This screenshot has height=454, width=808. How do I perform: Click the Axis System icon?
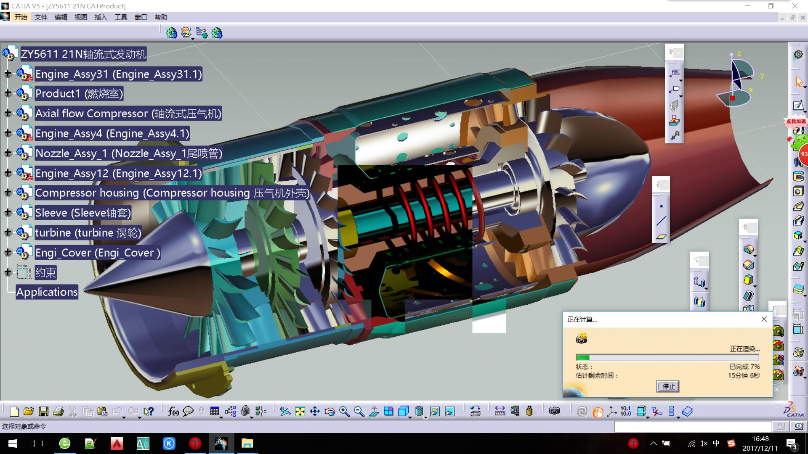(x=612, y=412)
